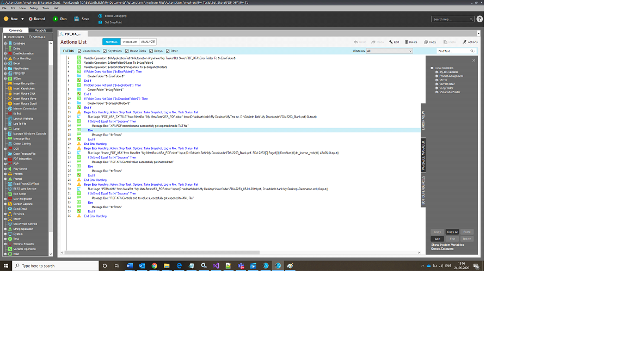Open Microsoft Word from taskbar
The height and width of the screenshot is (353, 627).
(130, 266)
